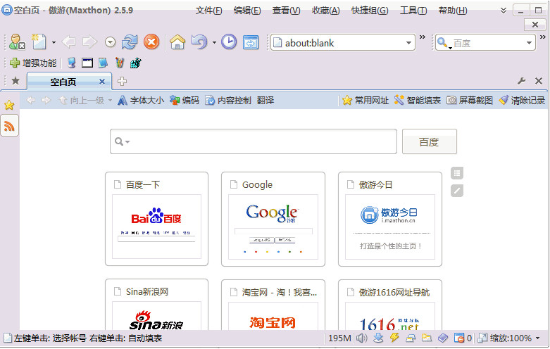Open the 帮助(H) menu
The width and height of the screenshot is (550, 349).
pos(453,11)
